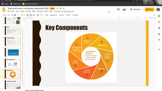Check cloud document status icon
The image size is (162, 91).
point(64,8)
